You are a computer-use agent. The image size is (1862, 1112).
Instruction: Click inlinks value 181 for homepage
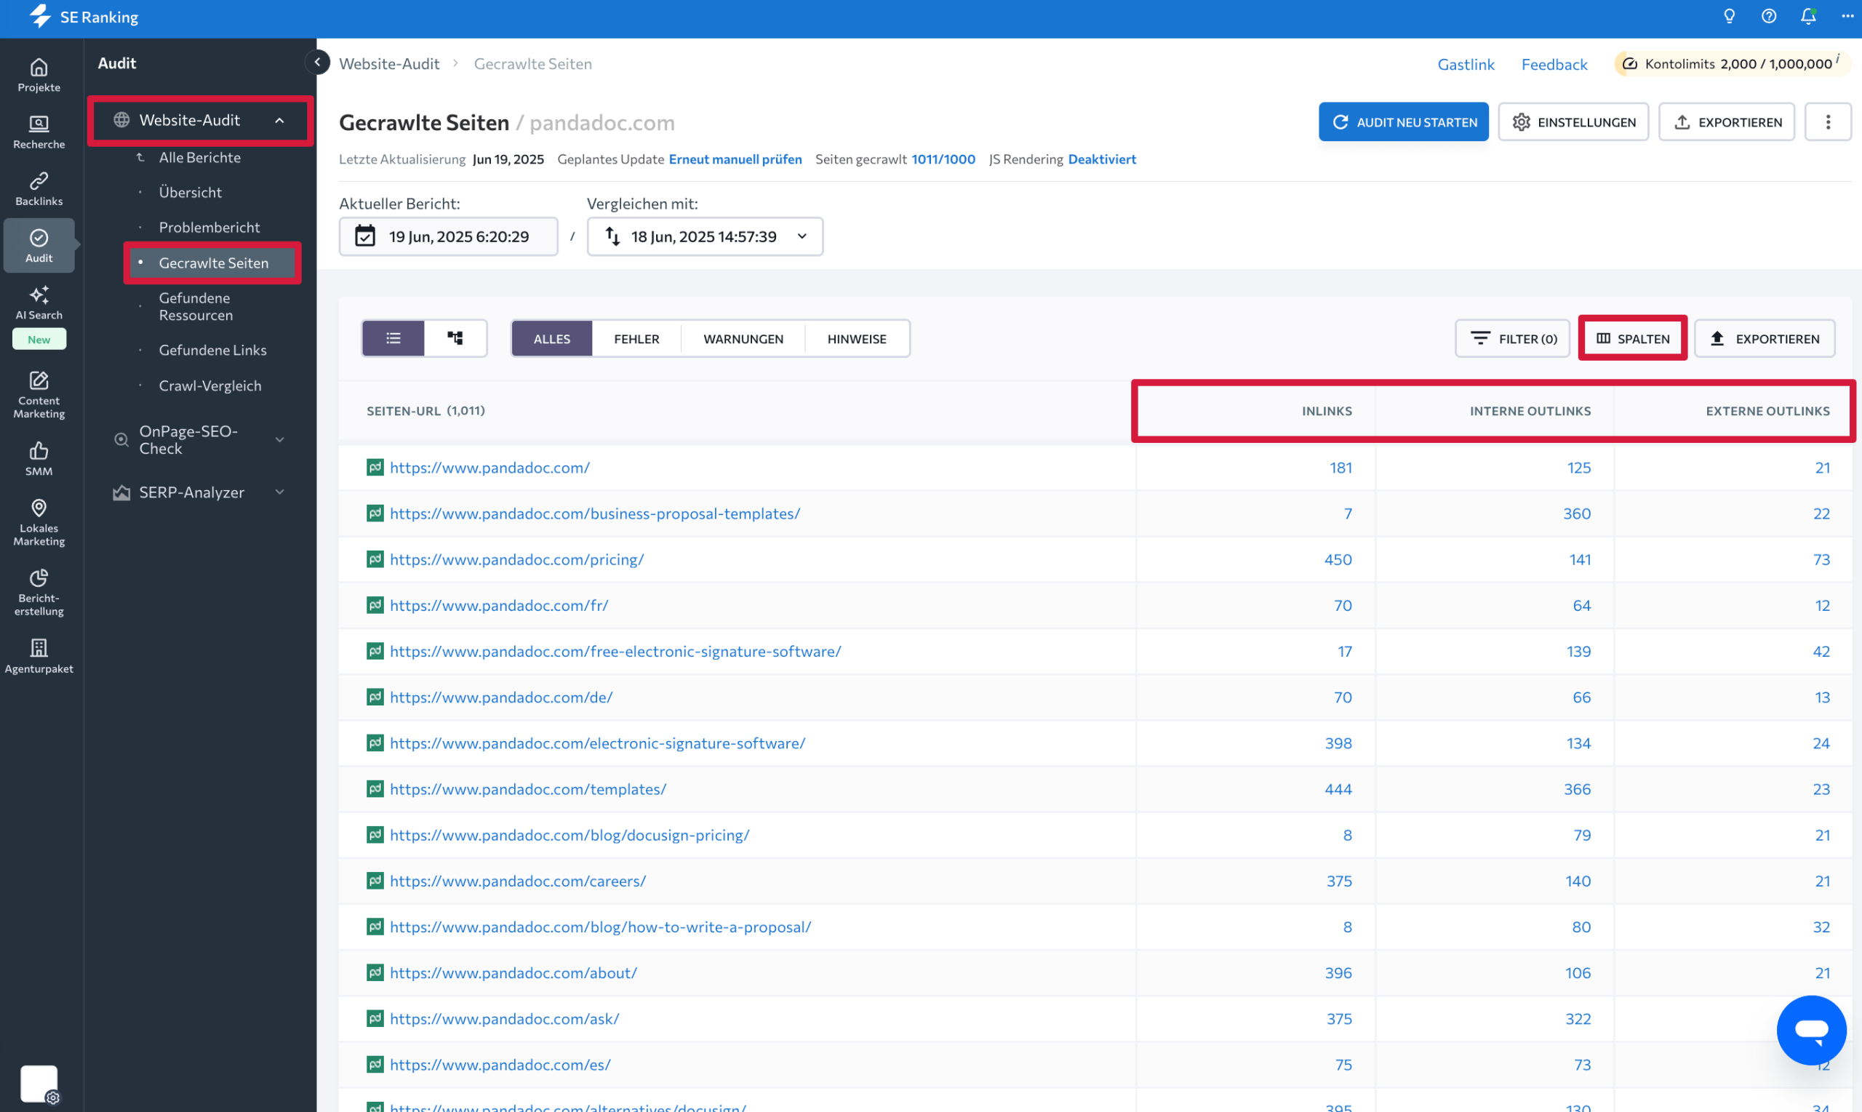pos(1340,468)
